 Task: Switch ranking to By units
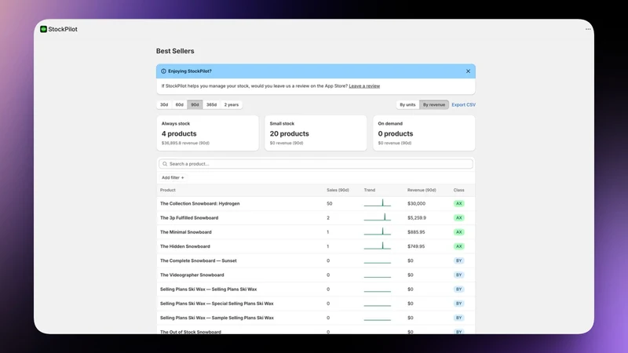[x=407, y=105]
